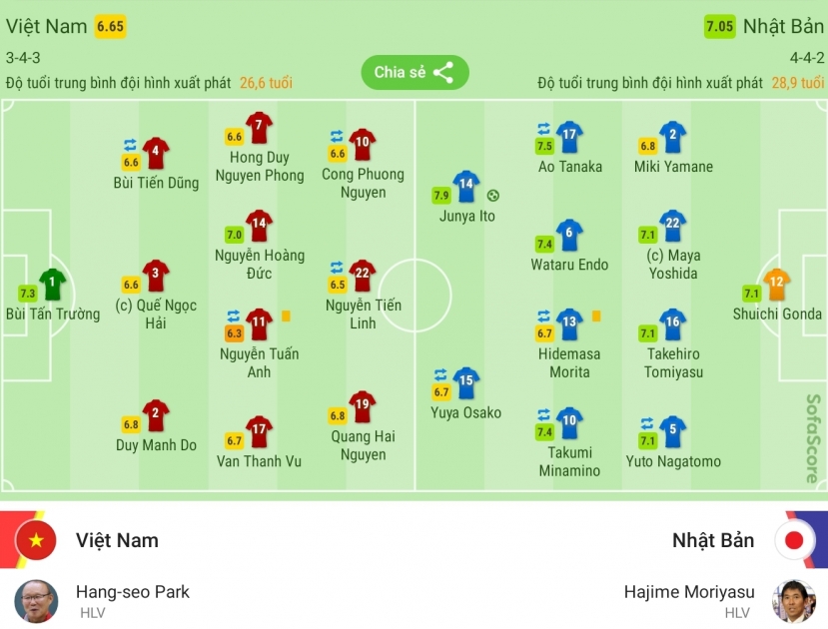Screen dimensions: 828x629
Task: Click the substitution arrows icon near Yuya Osako
Action: coord(440,375)
